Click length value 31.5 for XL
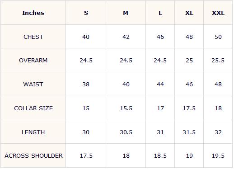Image resolution: width=234 pixels, height=169 pixels. (189, 132)
